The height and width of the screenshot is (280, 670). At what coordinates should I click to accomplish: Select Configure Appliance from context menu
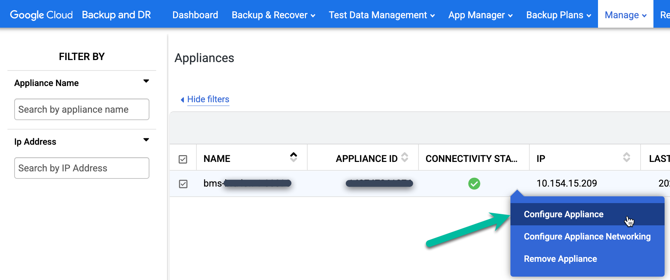(564, 214)
